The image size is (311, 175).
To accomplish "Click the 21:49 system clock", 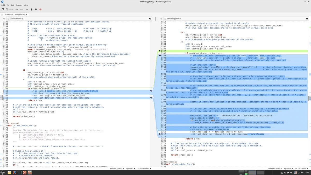I will pyautogui.click(x=307, y=172).
